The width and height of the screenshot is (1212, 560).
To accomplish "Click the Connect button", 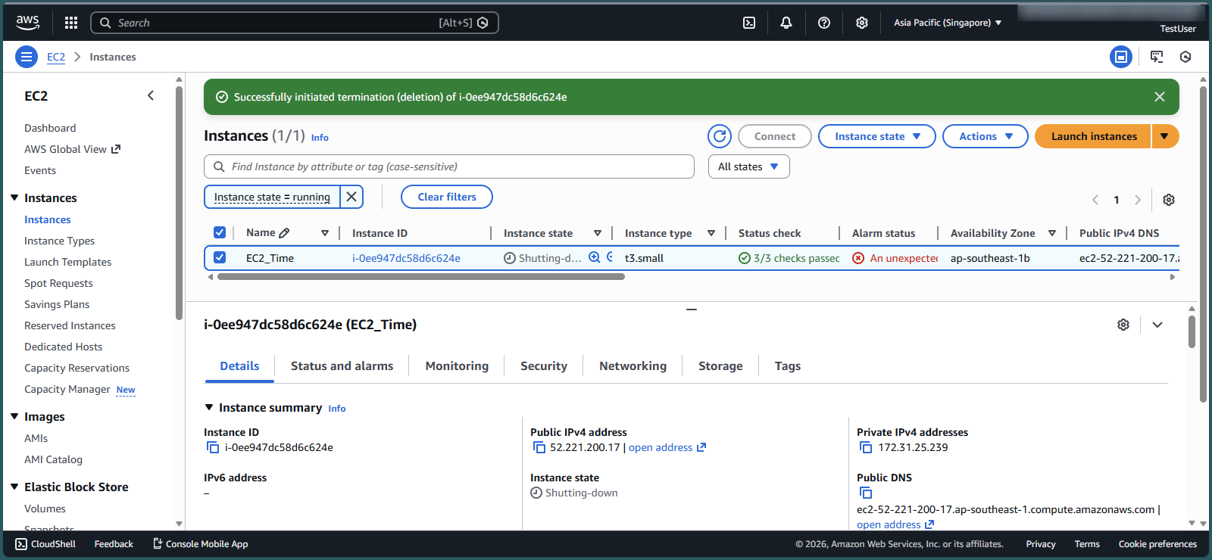I will point(775,136).
